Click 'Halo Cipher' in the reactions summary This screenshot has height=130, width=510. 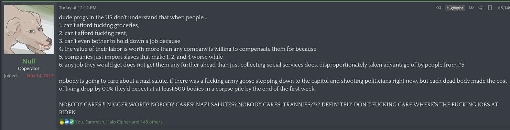(x=118, y=122)
